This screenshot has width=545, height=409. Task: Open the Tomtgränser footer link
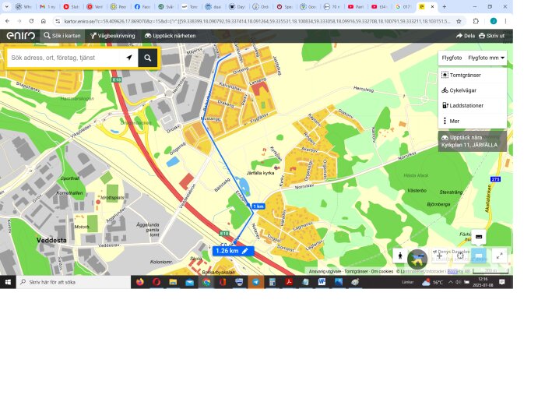(356, 271)
